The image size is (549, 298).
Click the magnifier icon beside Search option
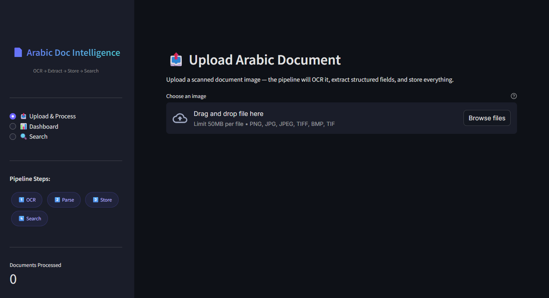point(24,137)
